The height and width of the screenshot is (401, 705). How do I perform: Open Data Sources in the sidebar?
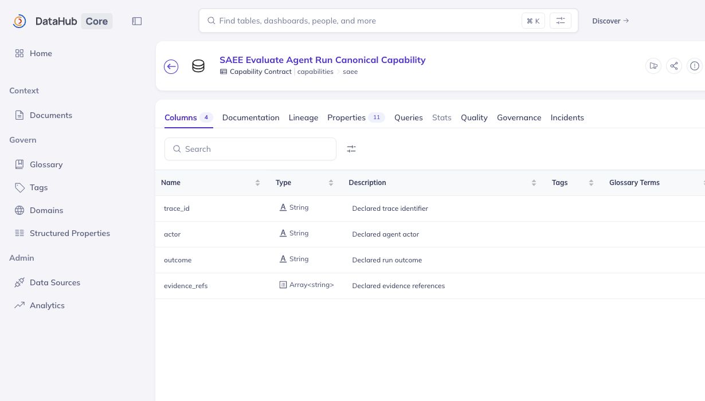tap(55, 282)
